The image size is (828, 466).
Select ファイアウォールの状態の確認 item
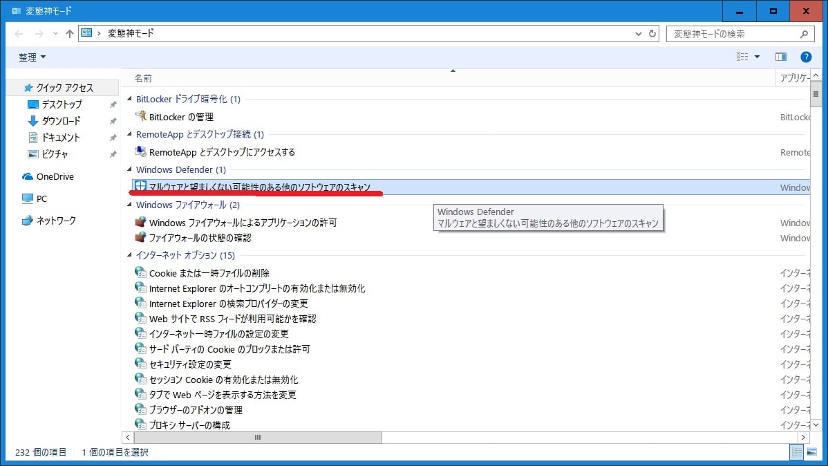200,238
